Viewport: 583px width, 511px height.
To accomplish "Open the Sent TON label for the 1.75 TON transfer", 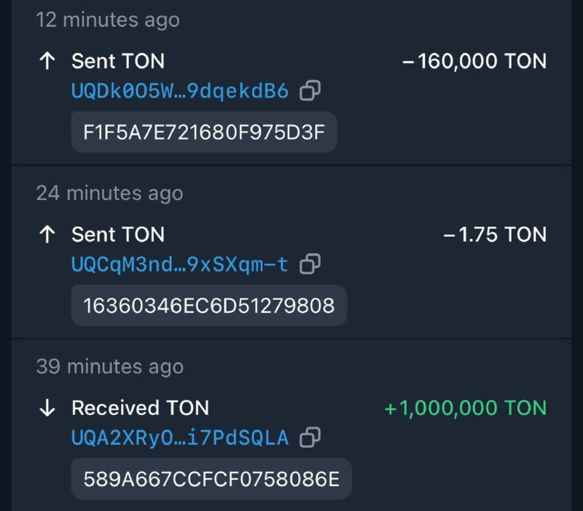I will tap(118, 234).
